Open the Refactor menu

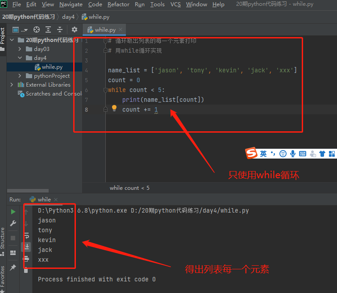click(118, 4)
